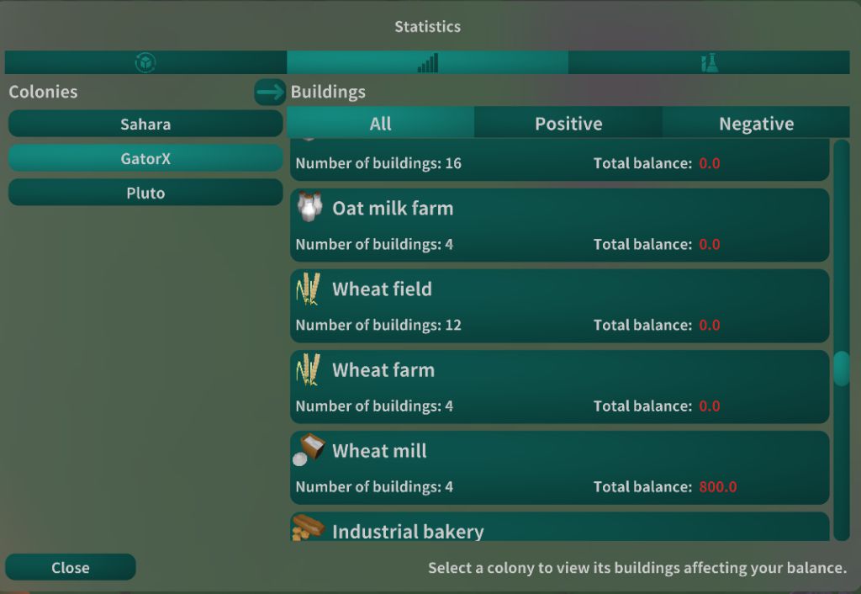Image resolution: width=861 pixels, height=594 pixels.
Task: Click the Oat milk farm bottle icon
Action: (309, 207)
